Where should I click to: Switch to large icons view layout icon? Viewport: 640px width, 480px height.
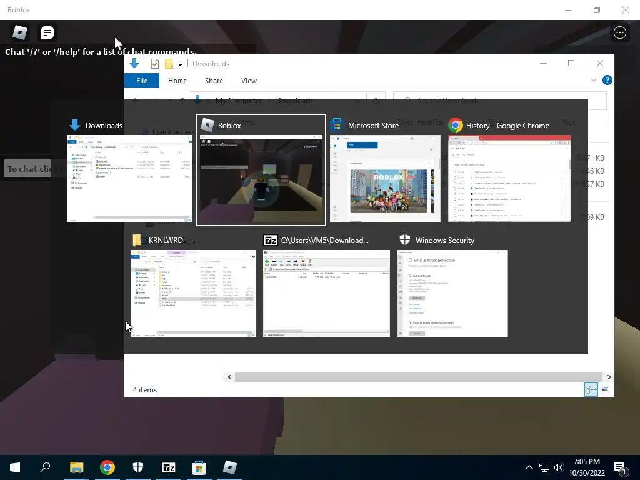pyautogui.click(x=605, y=389)
